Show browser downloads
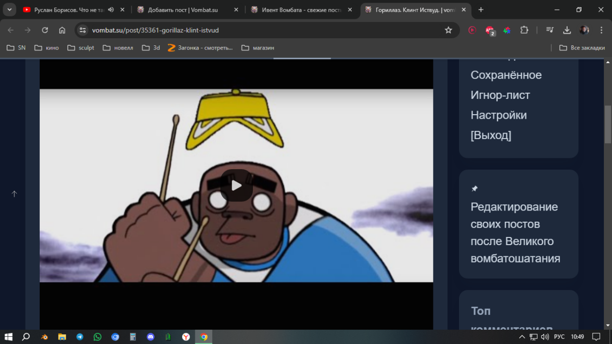612x344 pixels. coord(567,30)
